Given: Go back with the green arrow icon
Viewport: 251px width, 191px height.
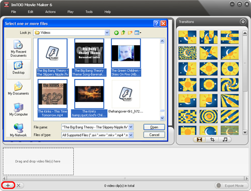Looking at the screenshot, I should 116,33.
